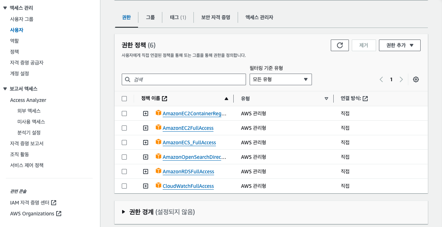
Task: Open 외부 액세스 under Access Analyzer
Action: (29, 111)
